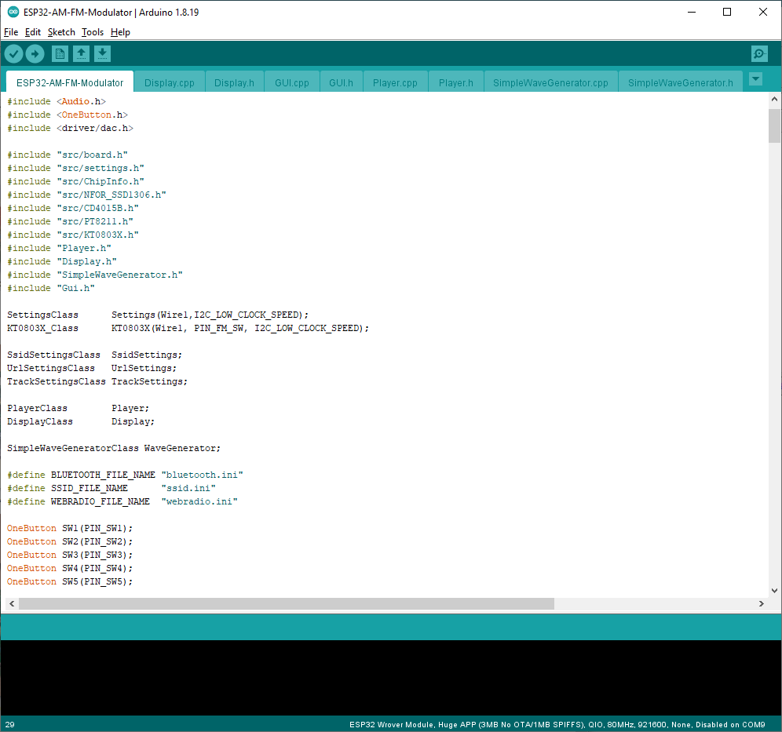
Task: Click the Save sketch down-arrow icon
Action: [102, 54]
